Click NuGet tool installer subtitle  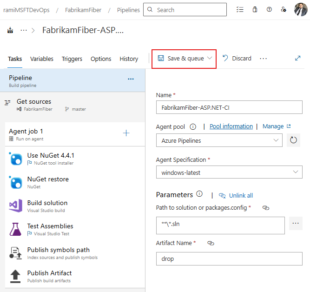click(53, 163)
